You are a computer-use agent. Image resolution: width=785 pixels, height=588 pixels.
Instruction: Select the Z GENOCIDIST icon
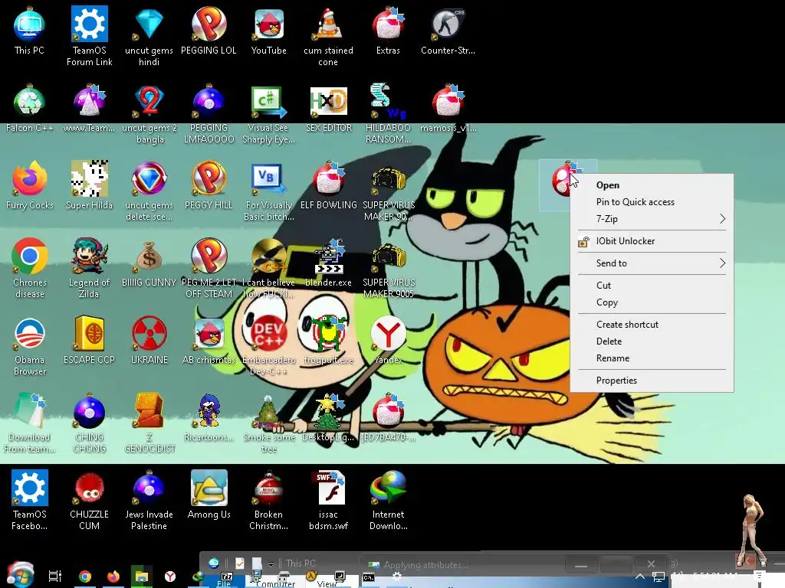(x=149, y=423)
